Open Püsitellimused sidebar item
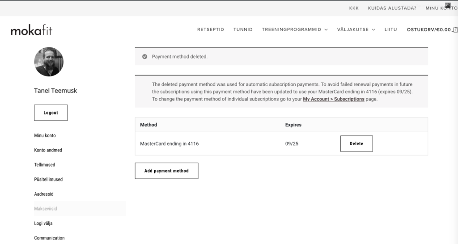This screenshot has width=458, height=244. (x=48, y=179)
